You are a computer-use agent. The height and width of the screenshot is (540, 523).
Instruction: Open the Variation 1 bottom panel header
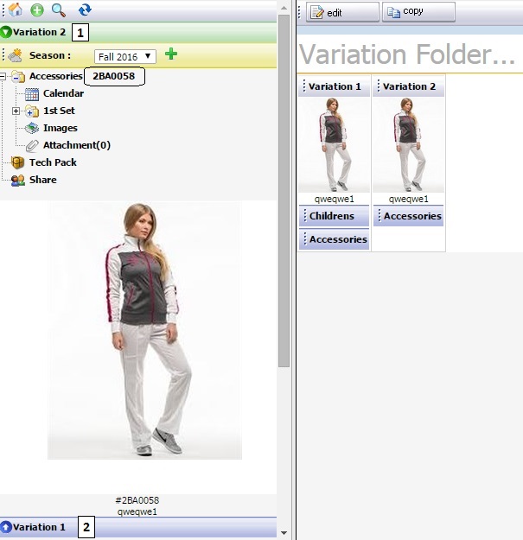(x=138, y=527)
